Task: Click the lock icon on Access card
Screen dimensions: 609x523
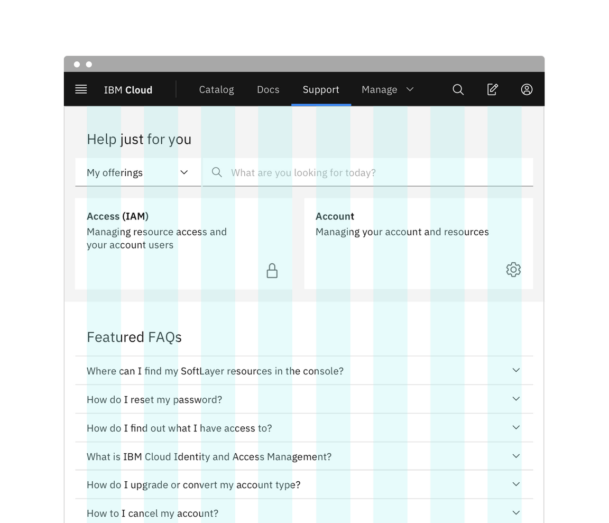Action: click(272, 271)
